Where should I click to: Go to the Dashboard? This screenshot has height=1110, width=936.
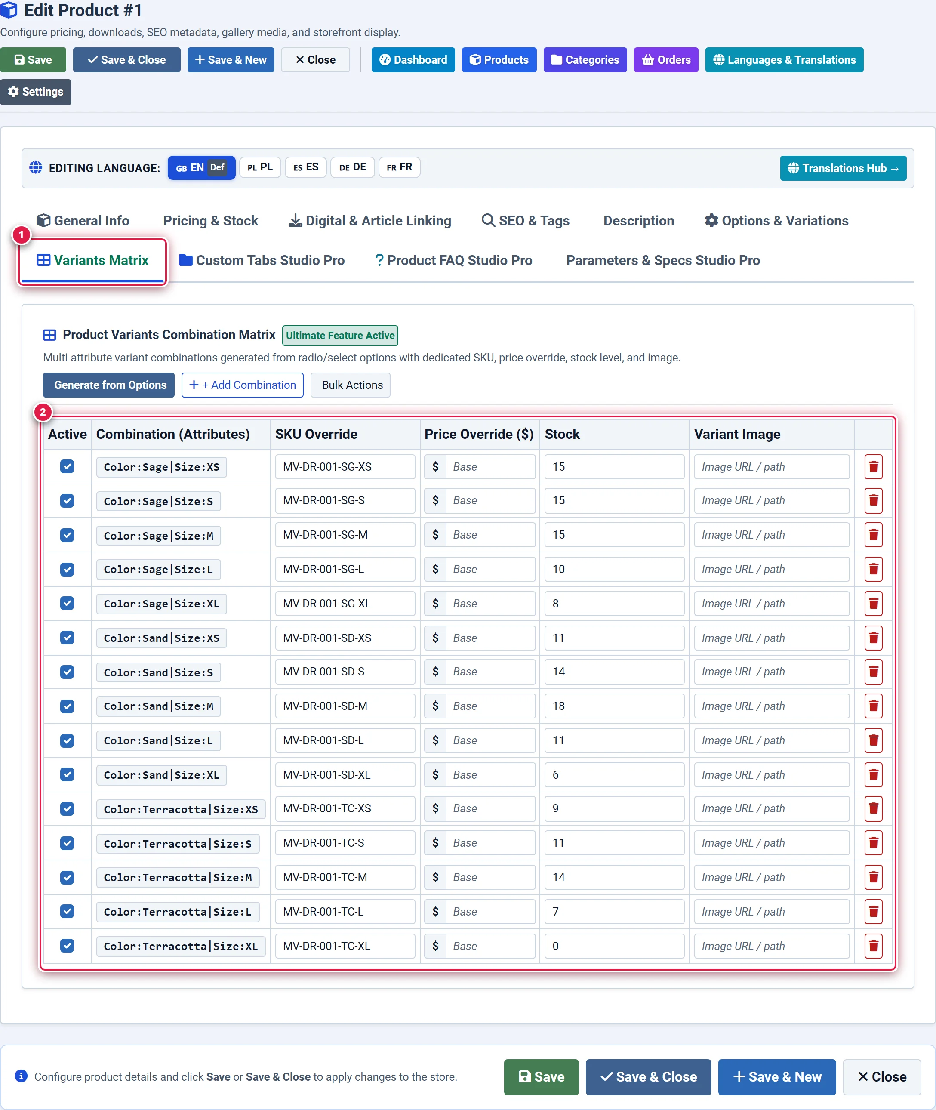(413, 60)
